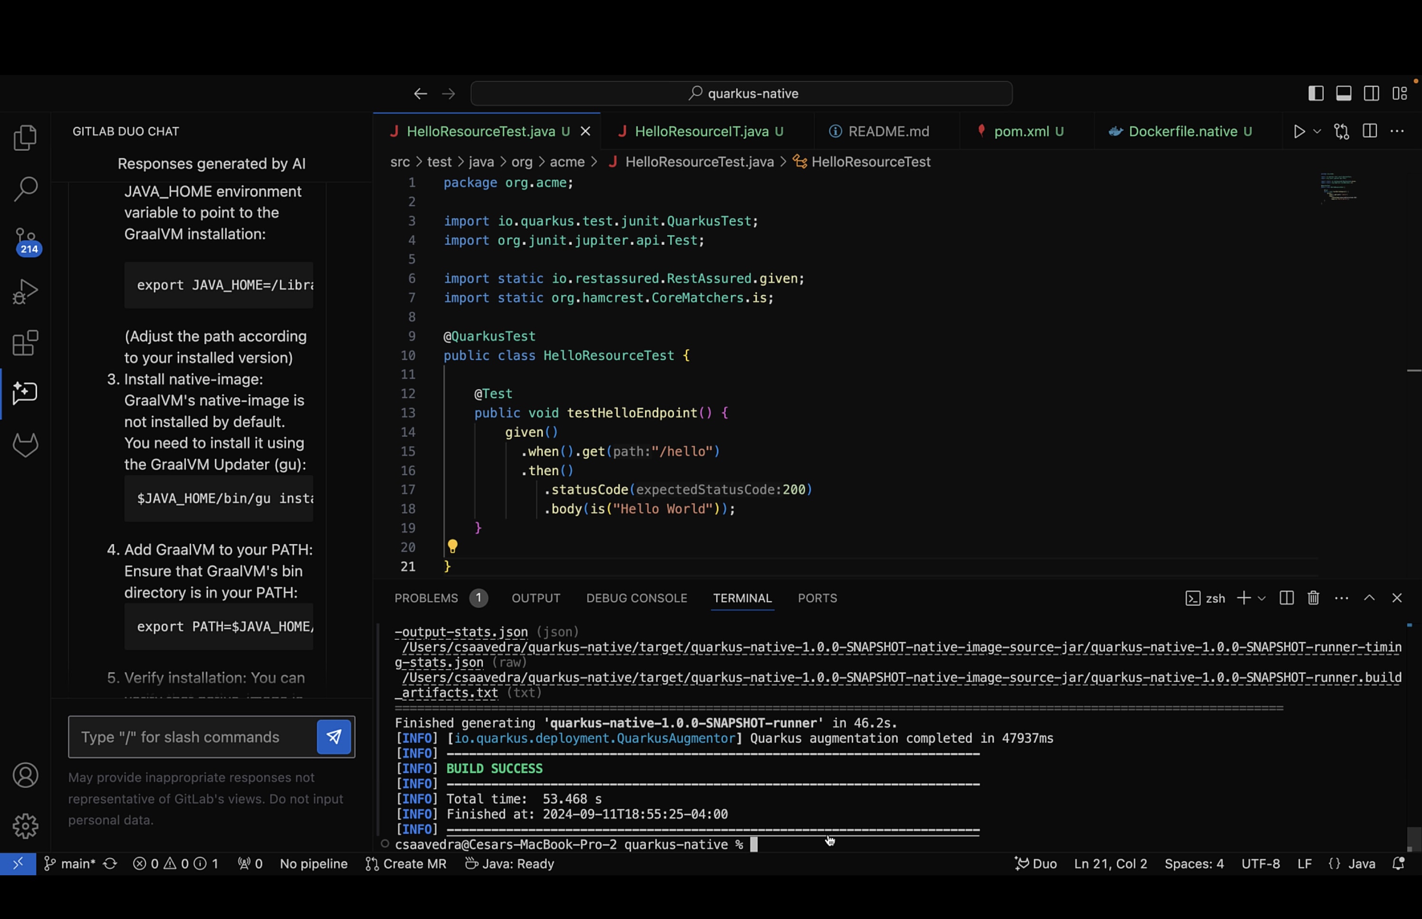Screen dimensions: 1422x919
Task: Open notifications bell in status bar
Action: [x=1398, y=863]
